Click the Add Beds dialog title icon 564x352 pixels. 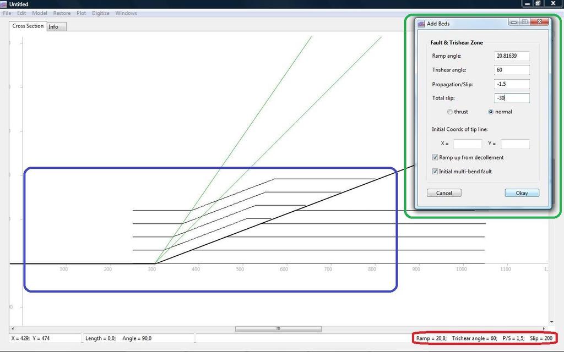(x=421, y=24)
